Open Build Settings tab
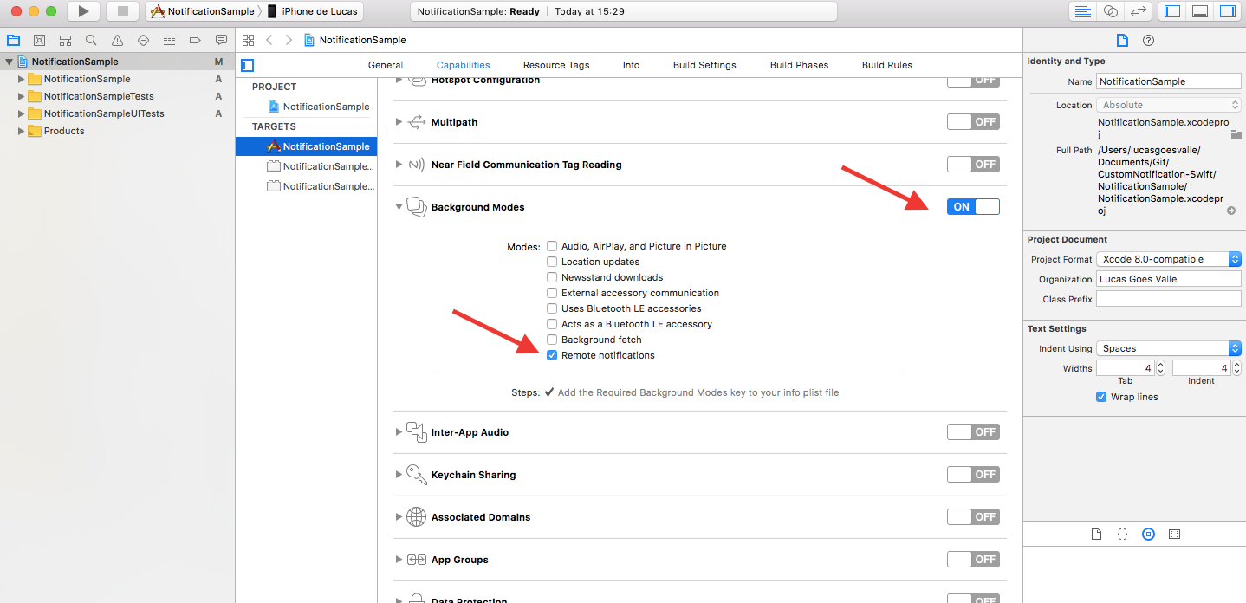 704,65
